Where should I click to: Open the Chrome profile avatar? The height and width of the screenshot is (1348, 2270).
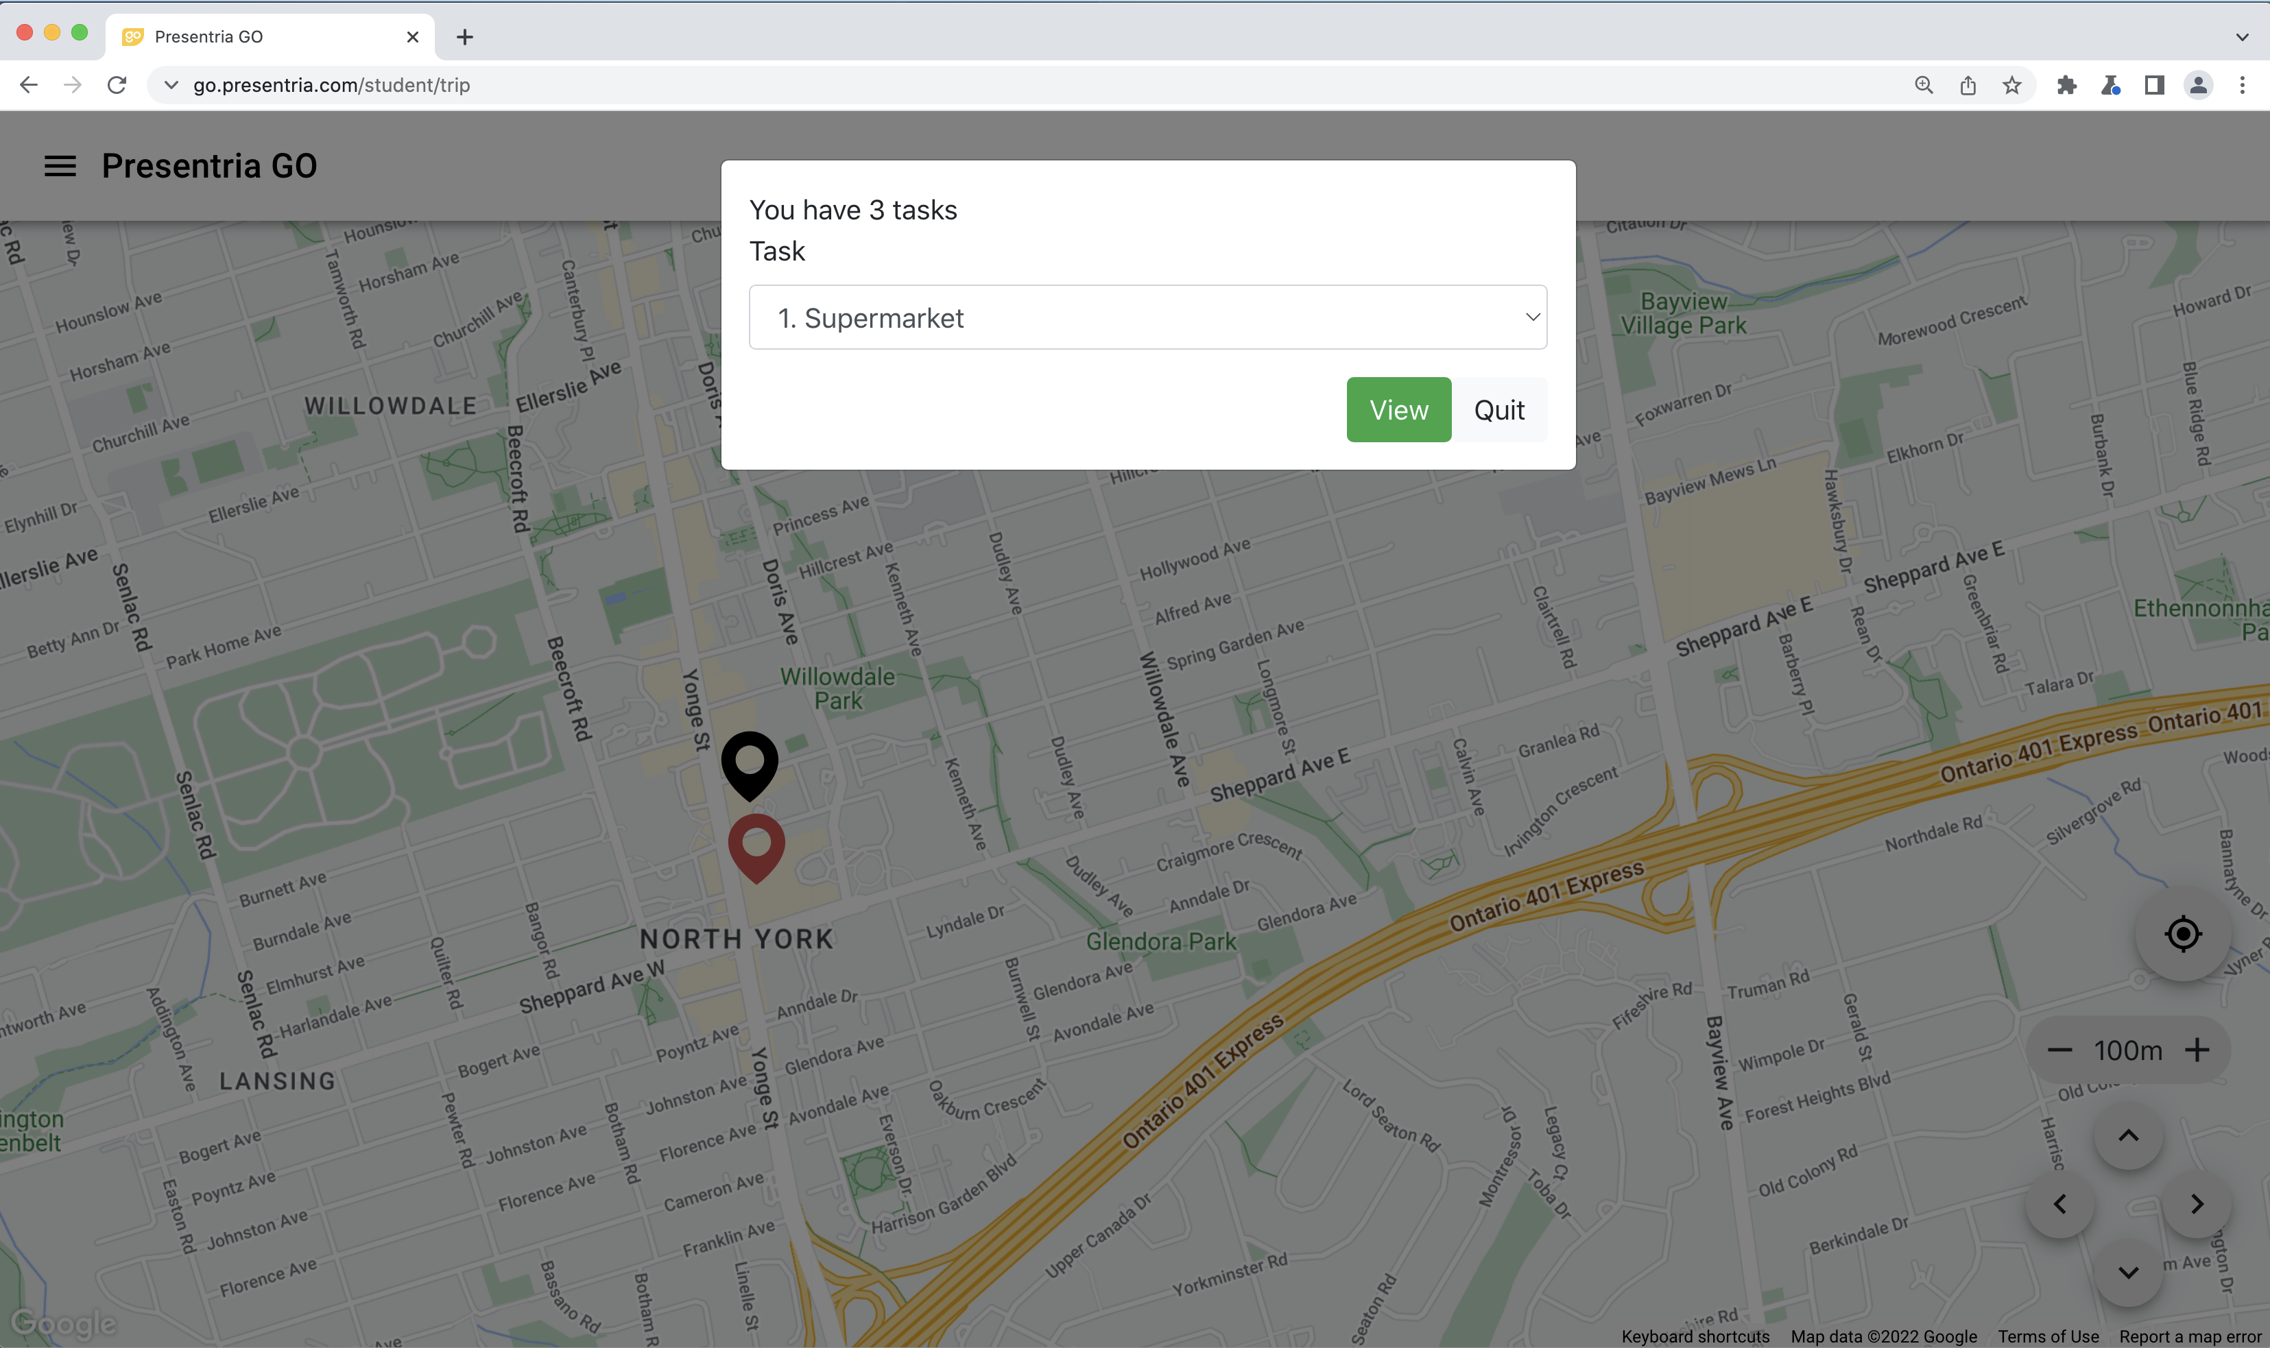pos(2197,86)
